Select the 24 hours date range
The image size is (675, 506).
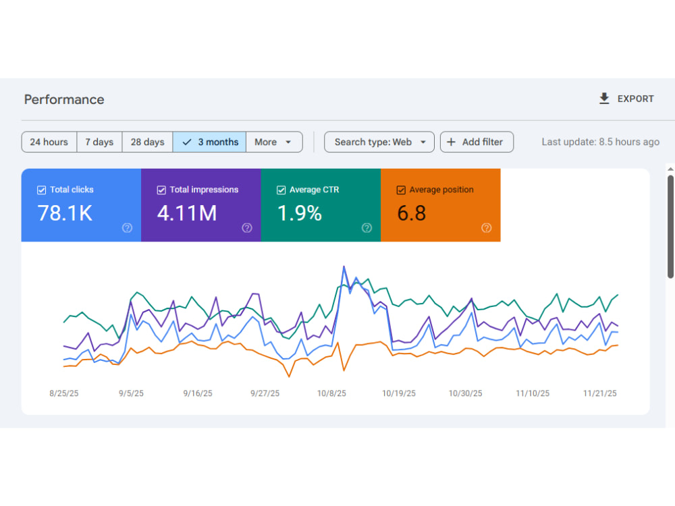[49, 142]
